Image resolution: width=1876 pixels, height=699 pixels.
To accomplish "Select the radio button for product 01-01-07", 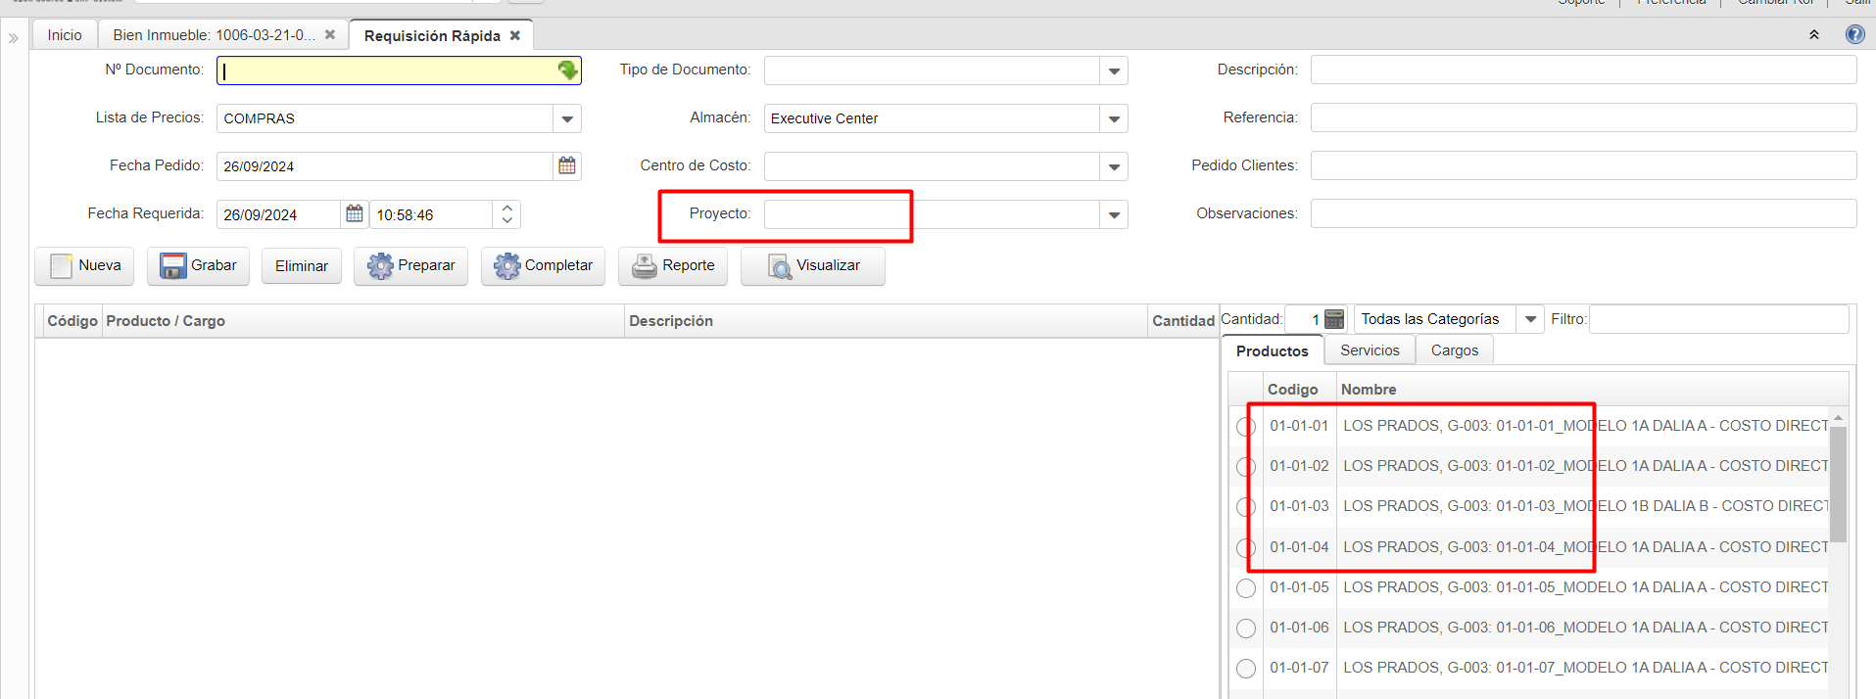I will tap(1245, 669).
